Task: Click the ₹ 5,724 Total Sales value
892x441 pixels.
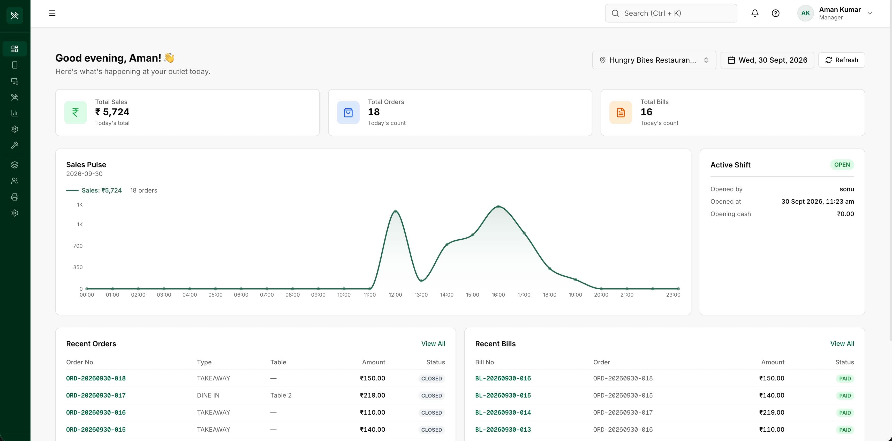Action: coord(112,112)
